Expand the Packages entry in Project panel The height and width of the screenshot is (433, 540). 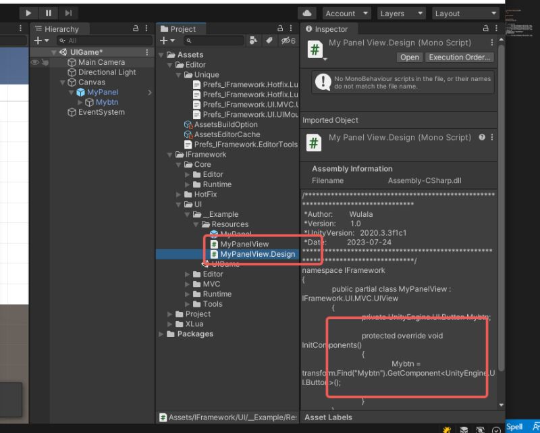[161, 334]
